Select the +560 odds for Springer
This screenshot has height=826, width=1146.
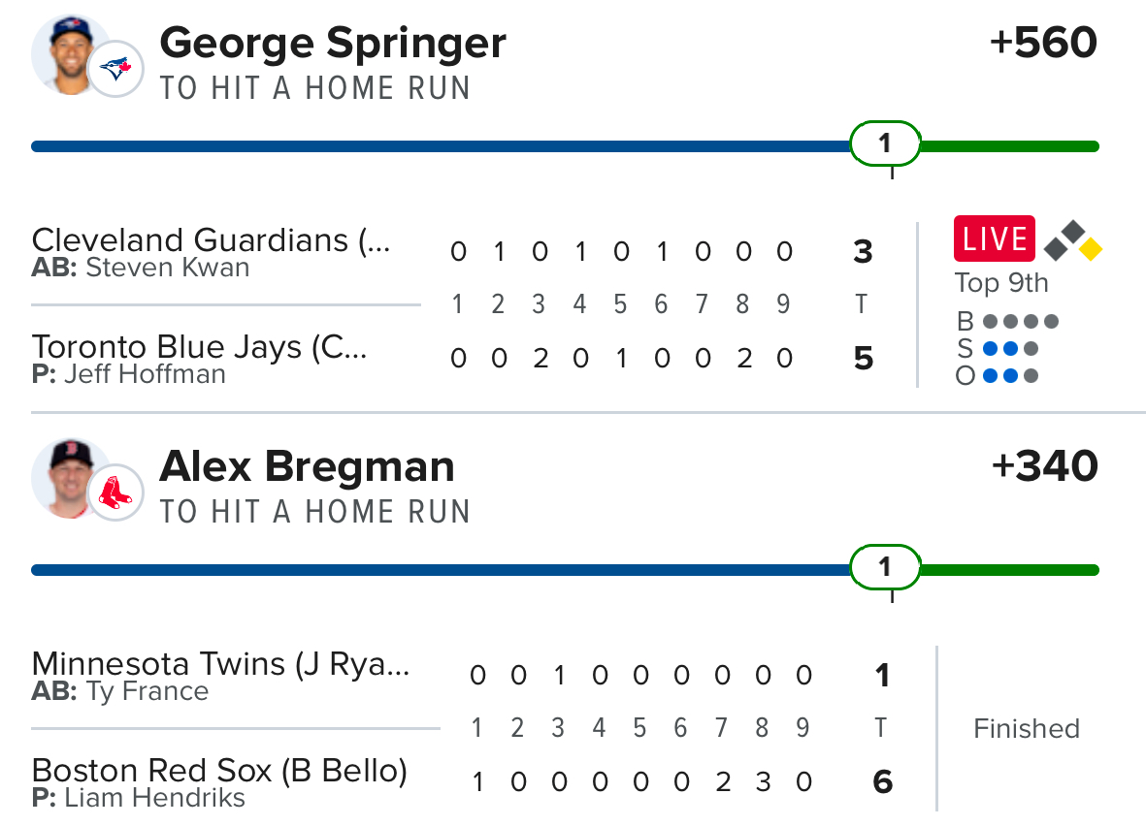pos(1043,43)
